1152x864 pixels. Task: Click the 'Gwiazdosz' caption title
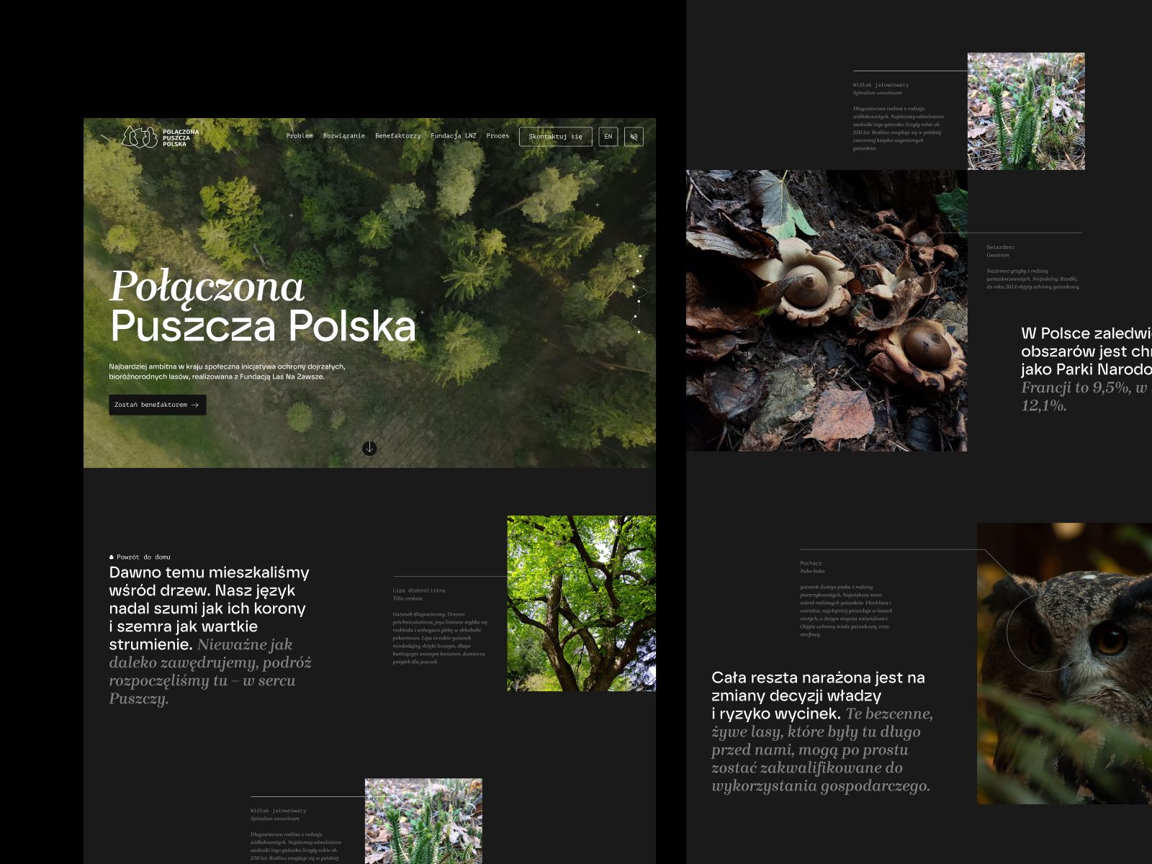(1000, 247)
